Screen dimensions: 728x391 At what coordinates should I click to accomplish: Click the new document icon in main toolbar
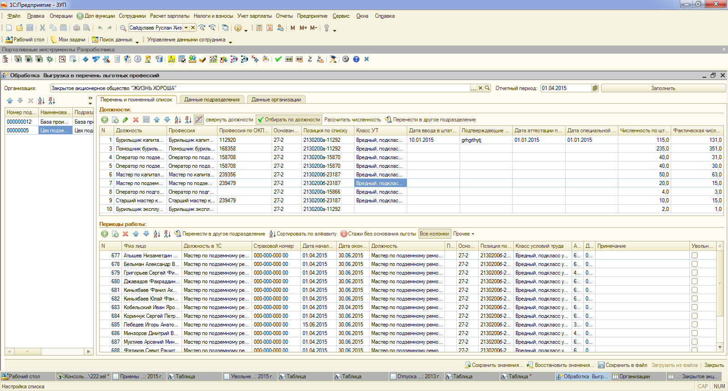coord(9,28)
